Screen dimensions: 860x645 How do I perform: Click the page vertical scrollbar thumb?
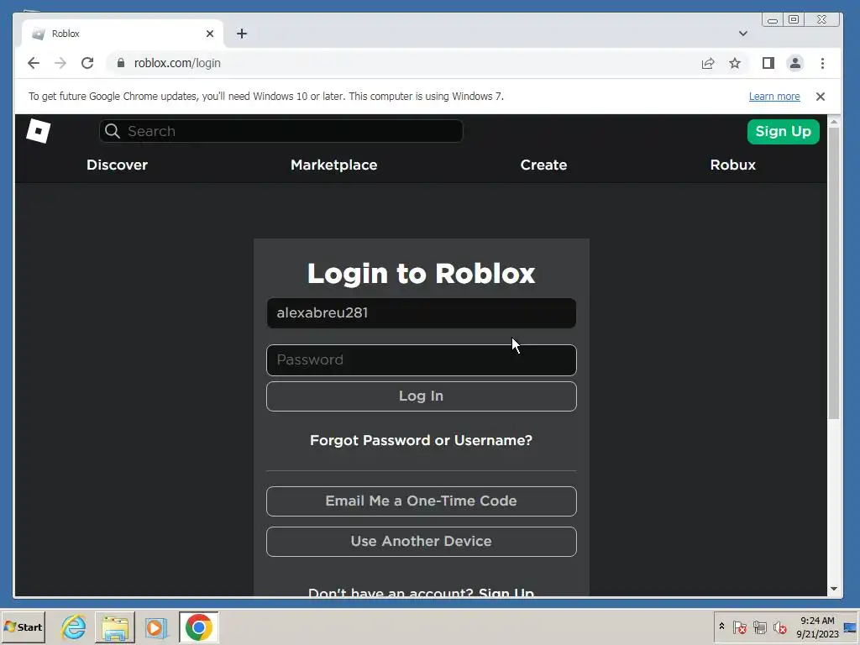pos(834,273)
